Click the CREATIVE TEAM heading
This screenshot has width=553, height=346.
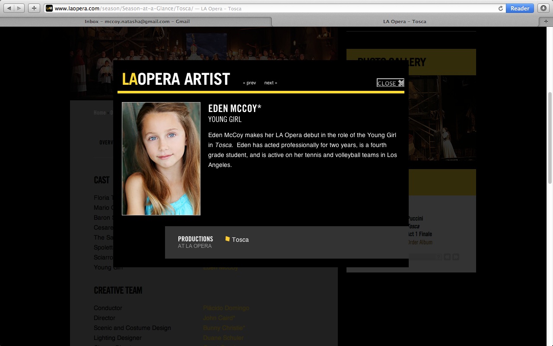(118, 290)
